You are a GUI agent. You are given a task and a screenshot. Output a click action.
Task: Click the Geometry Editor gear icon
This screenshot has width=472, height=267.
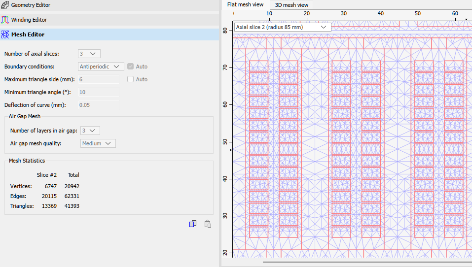coord(5,5)
